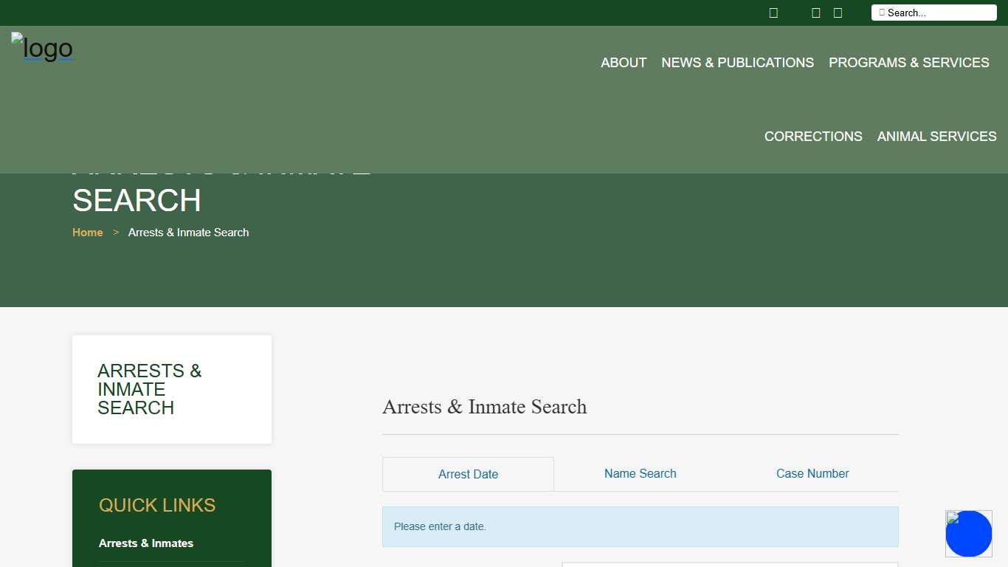Screen dimensions: 1008x567
Task: Click the Arrests & Inmate Search breadcrumb text
Action: point(188,233)
